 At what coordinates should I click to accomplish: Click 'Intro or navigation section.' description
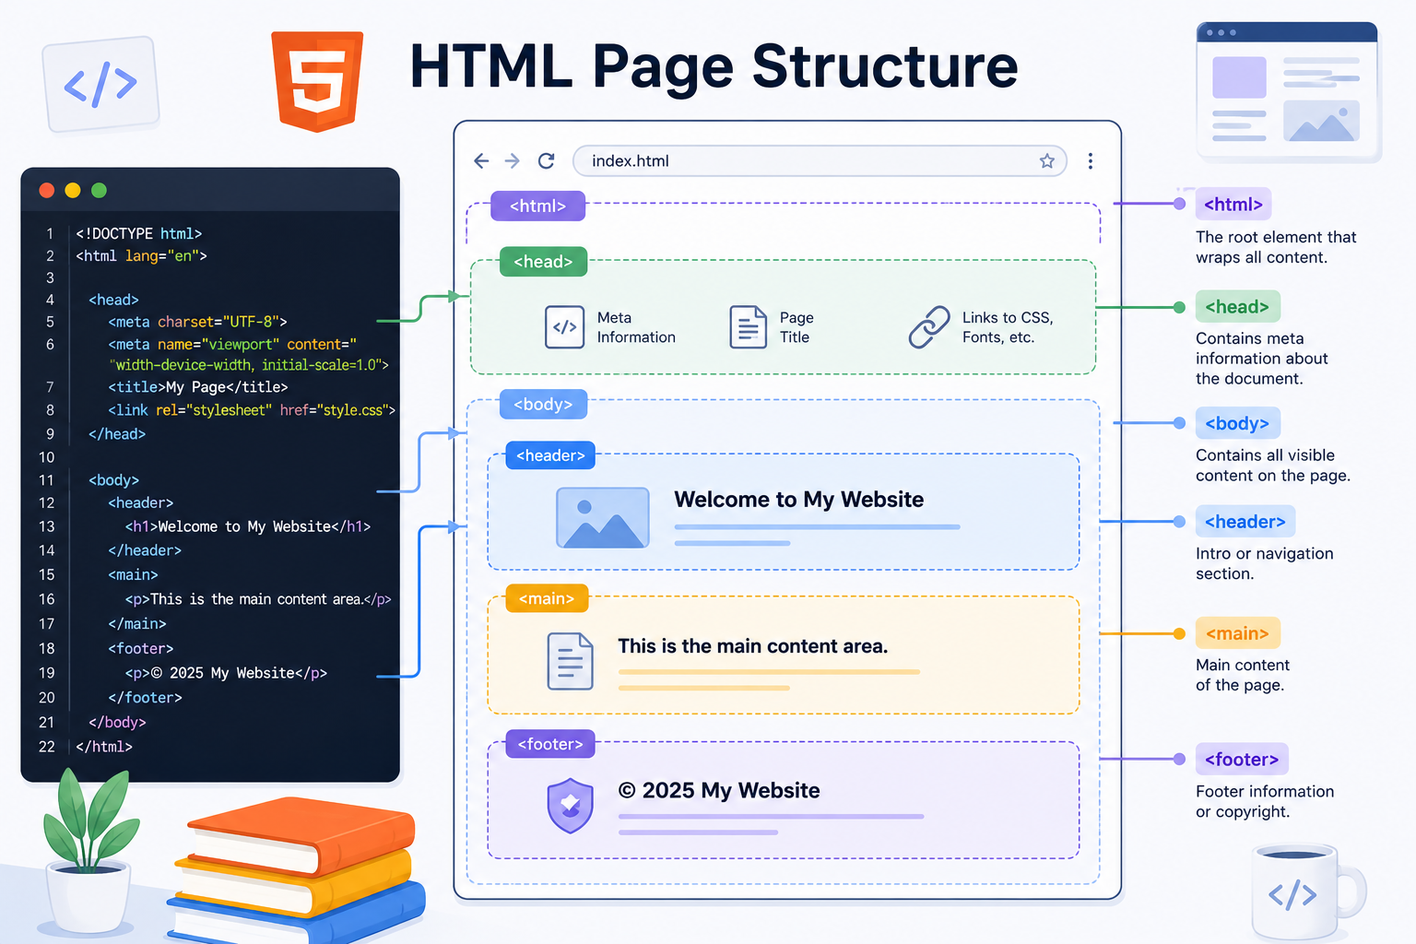1265,563
